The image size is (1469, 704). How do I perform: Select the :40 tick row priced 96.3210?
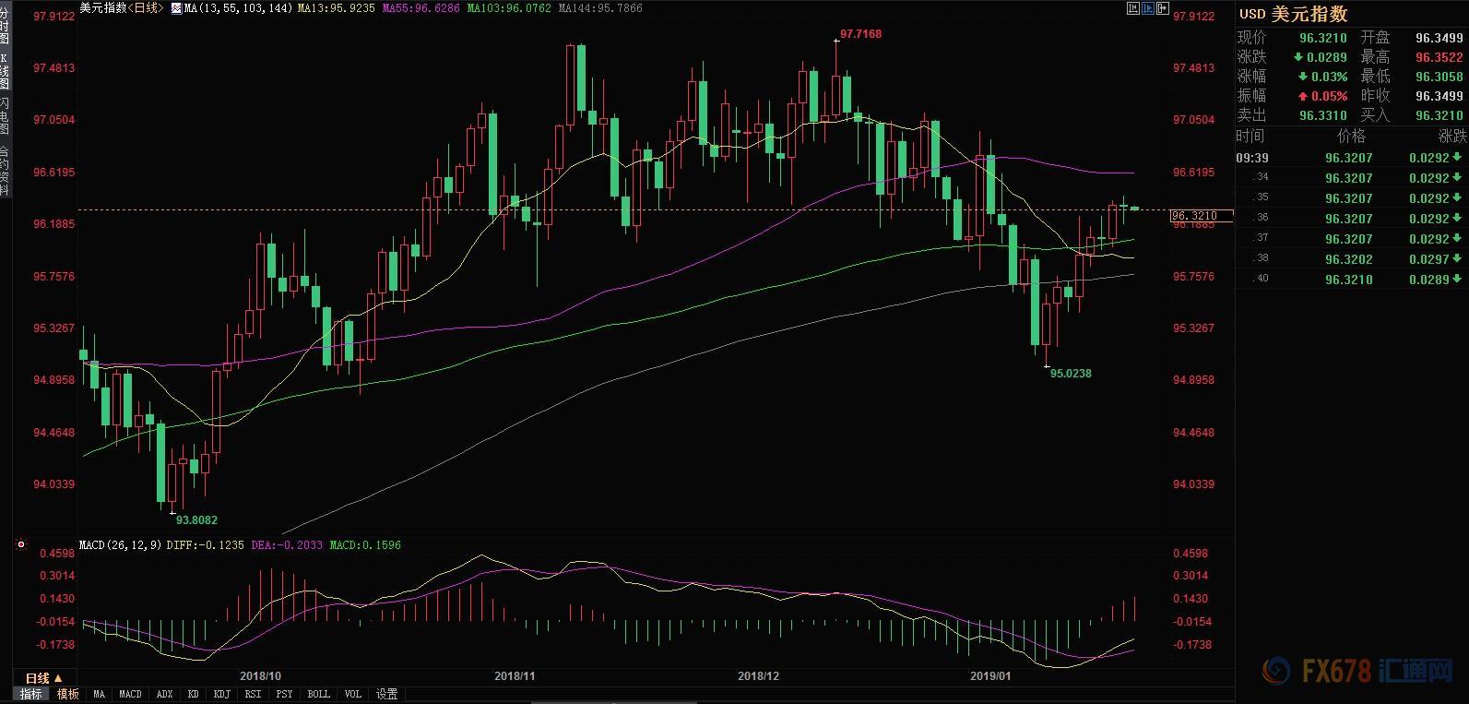[x=1351, y=280]
